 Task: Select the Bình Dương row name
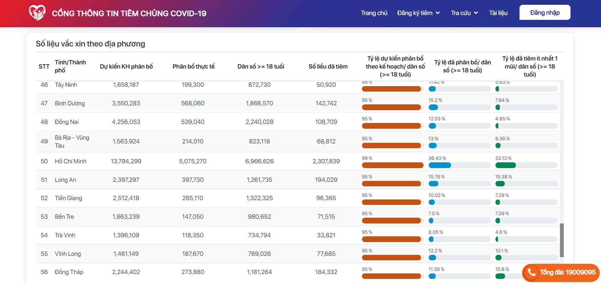click(70, 103)
